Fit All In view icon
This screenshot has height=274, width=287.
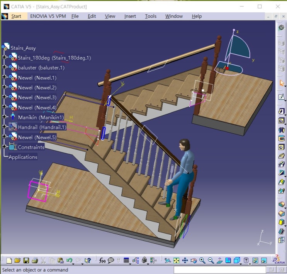[x=176, y=260]
